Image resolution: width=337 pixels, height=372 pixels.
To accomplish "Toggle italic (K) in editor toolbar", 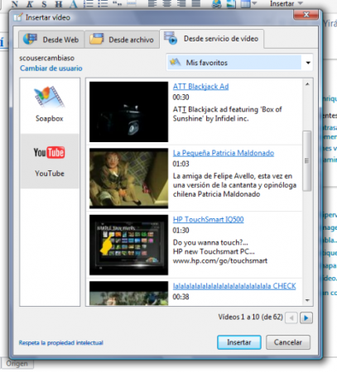I will pos(30,4).
